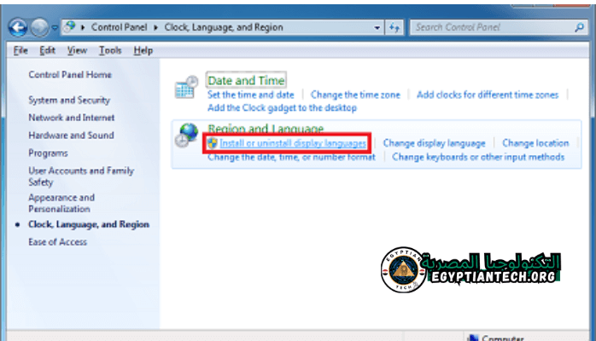Open the Help menu
The height and width of the screenshot is (341, 596).
coord(143,50)
